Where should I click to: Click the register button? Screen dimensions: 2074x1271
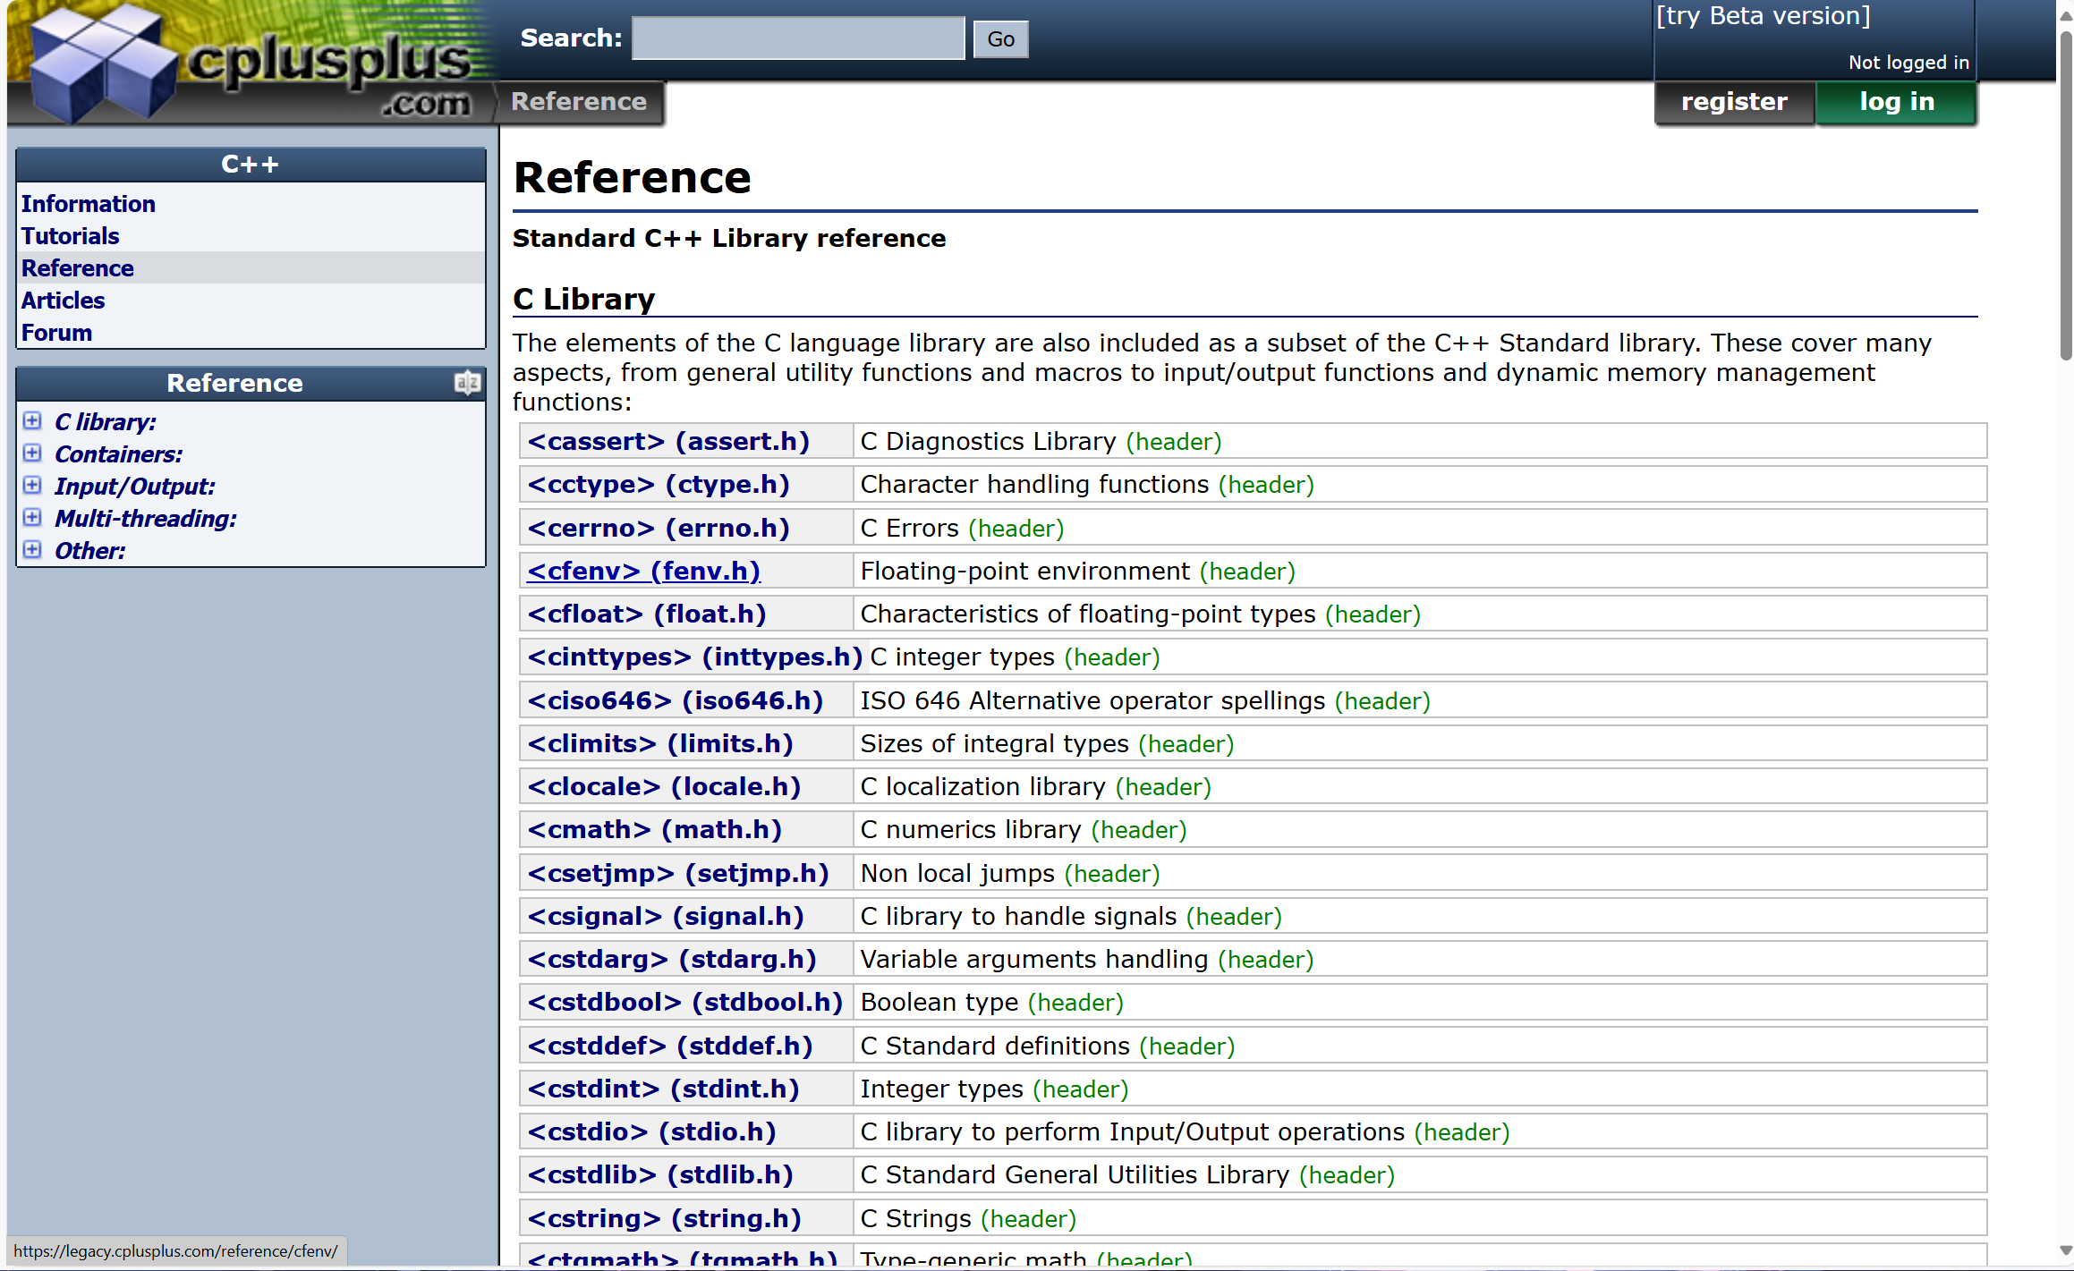1733,102
